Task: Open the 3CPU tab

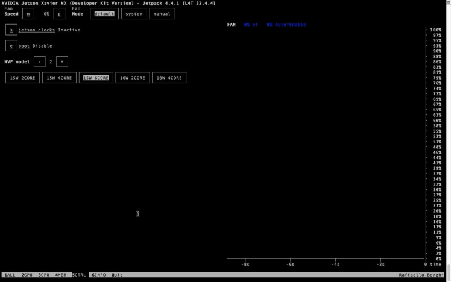Action: (x=44, y=275)
